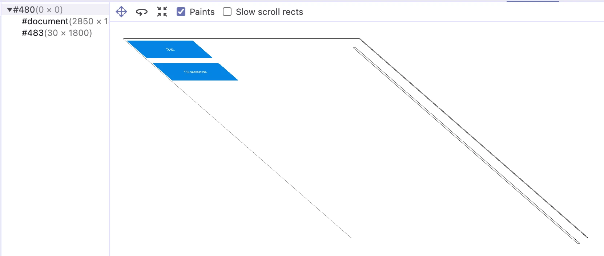The image size is (604, 256).
Task: Click the upper blue painted rectangle
Action: (170, 49)
